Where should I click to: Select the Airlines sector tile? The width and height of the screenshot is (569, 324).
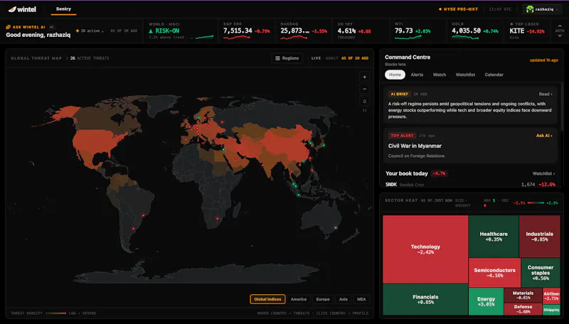point(551,296)
